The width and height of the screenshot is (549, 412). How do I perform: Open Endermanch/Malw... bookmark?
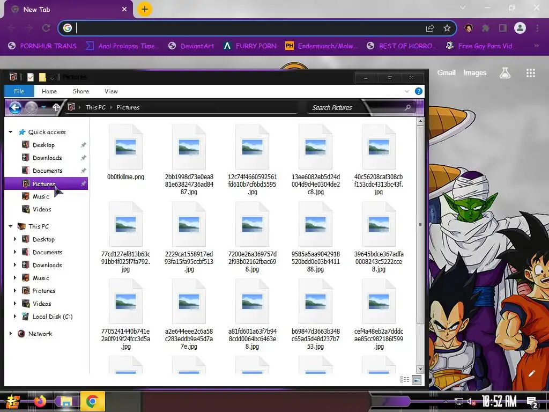(321, 46)
